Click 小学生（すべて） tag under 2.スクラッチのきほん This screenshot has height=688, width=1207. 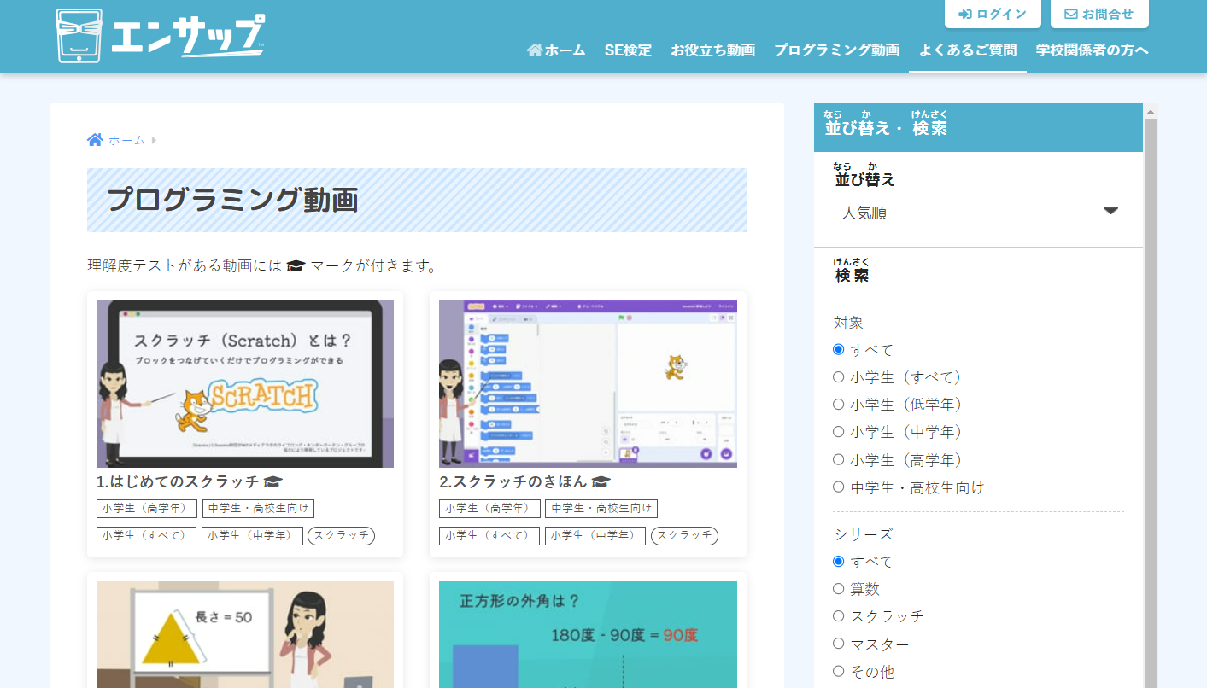click(x=489, y=536)
